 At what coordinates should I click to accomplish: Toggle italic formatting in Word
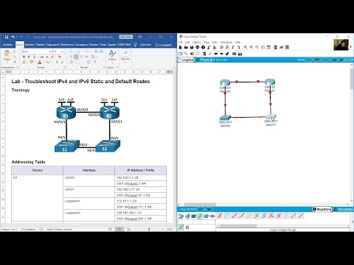tap(29, 57)
